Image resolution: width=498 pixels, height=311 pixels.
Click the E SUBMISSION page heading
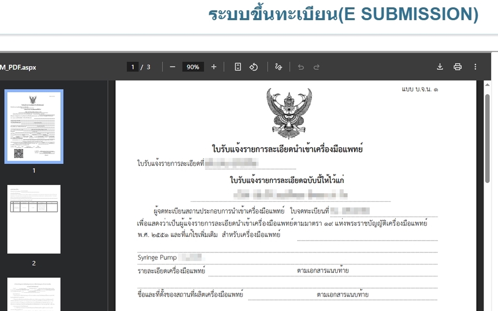point(343,14)
